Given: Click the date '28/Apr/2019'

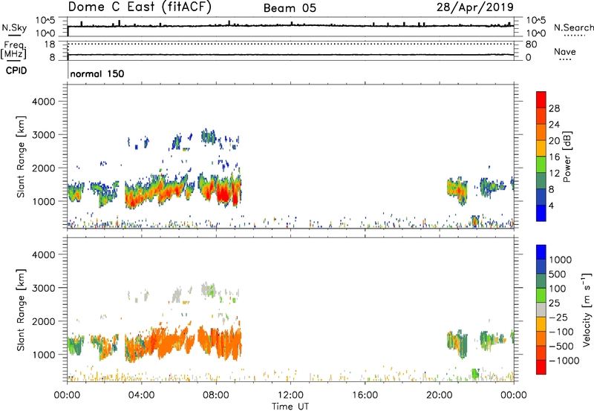Looking at the screenshot, I should pyautogui.click(x=475, y=7).
